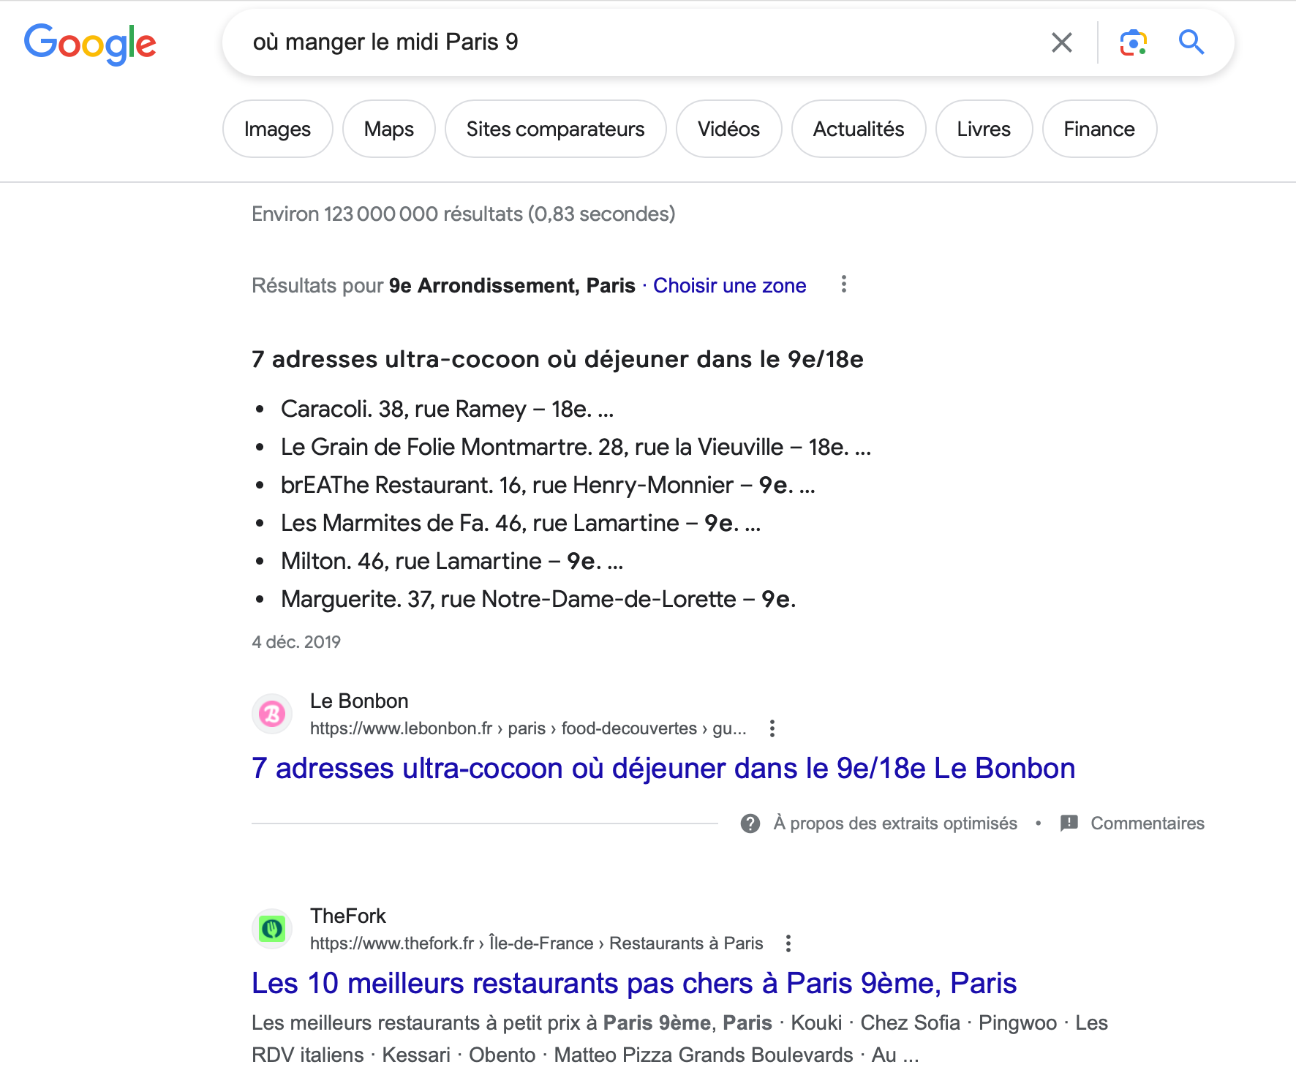The height and width of the screenshot is (1078, 1296).
Task: Switch to the Maps tab
Action: click(389, 129)
